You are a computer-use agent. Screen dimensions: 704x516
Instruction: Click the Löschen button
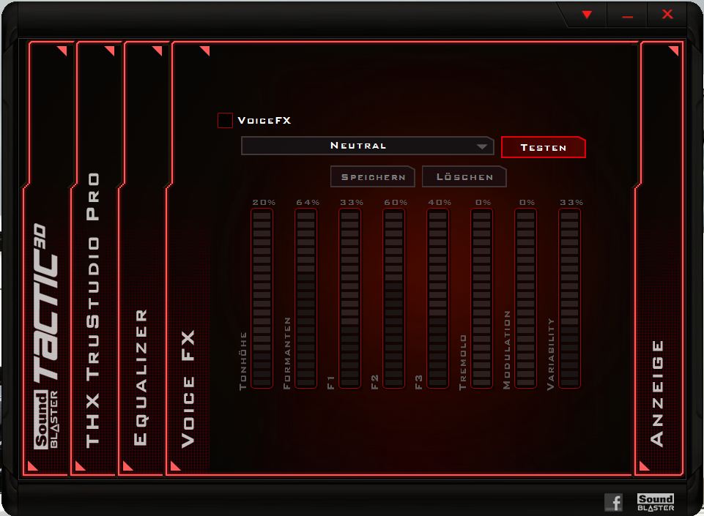click(x=464, y=177)
